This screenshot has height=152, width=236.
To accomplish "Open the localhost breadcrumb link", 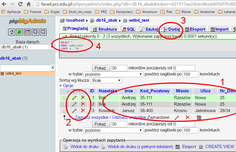I will 75,20.
